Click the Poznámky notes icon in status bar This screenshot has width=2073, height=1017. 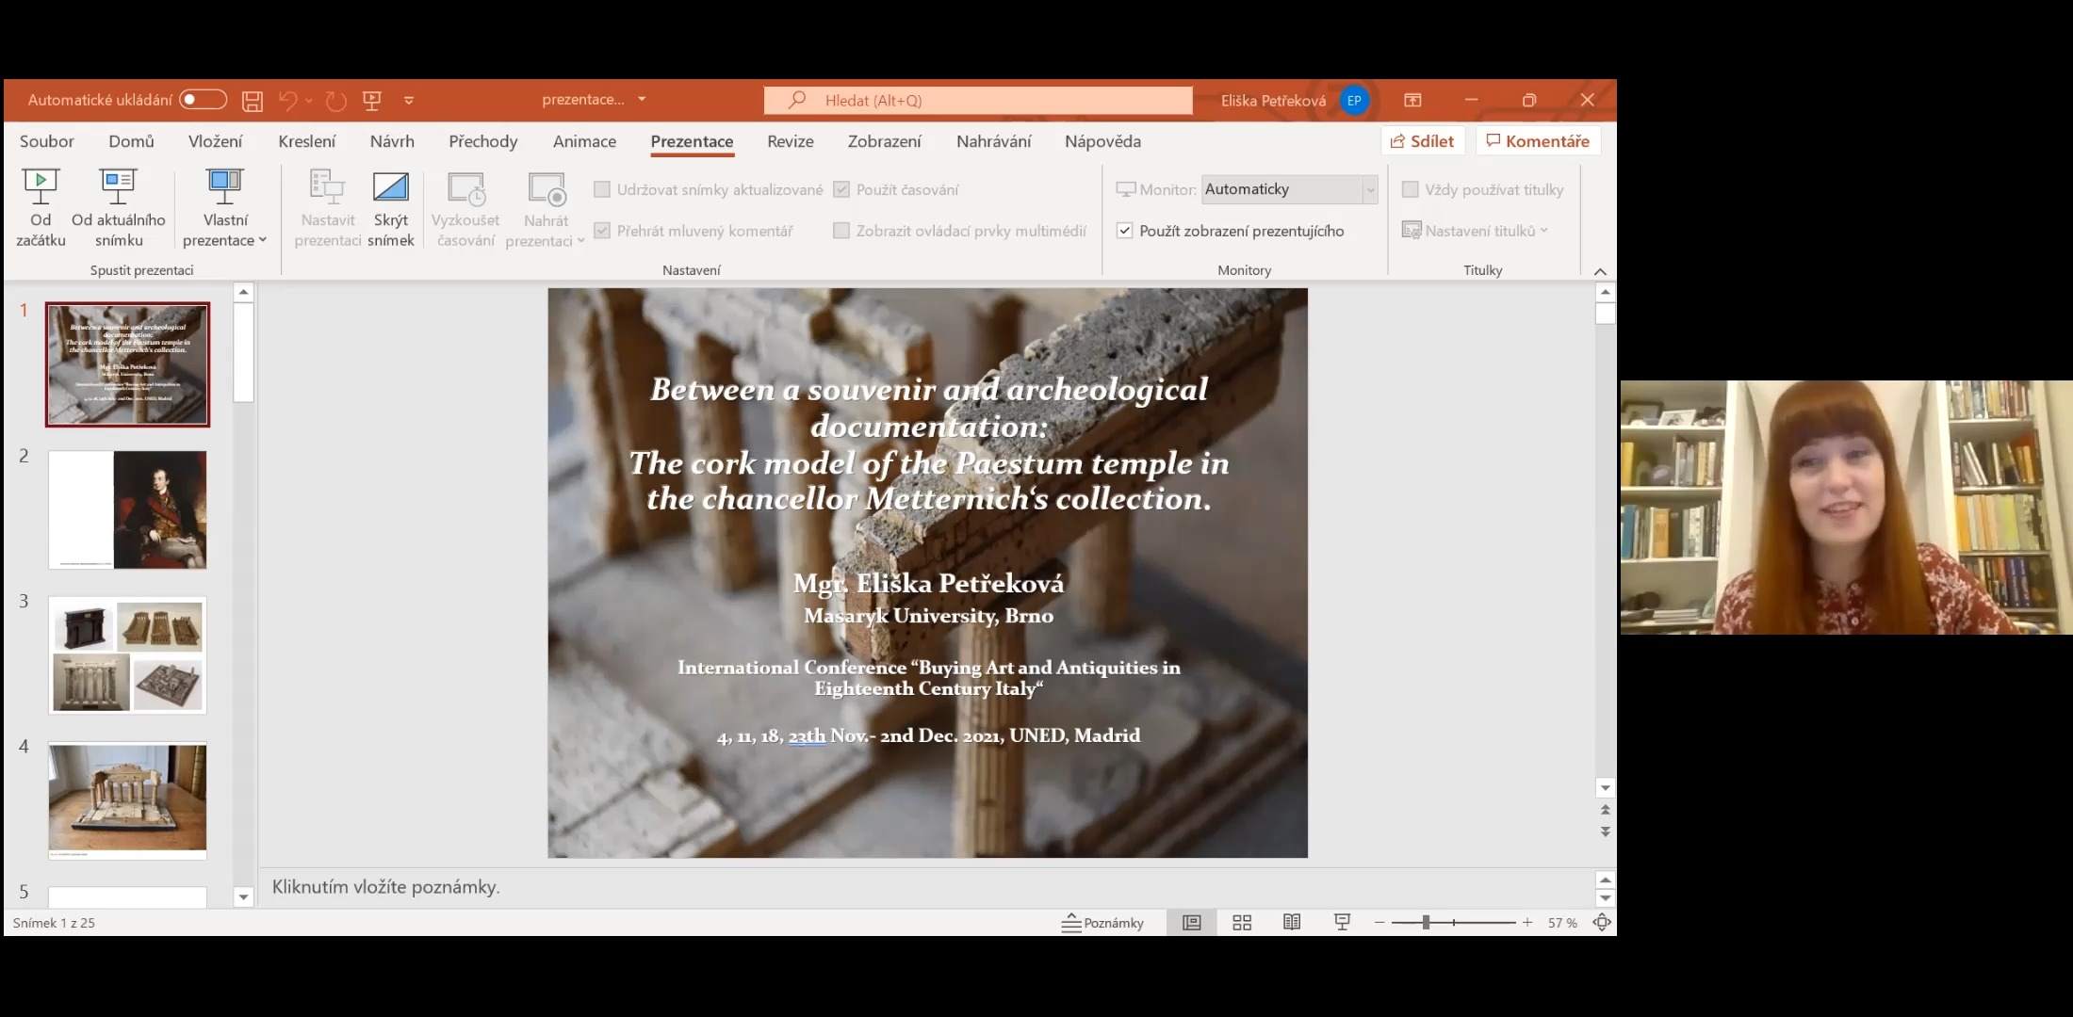[1102, 923]
